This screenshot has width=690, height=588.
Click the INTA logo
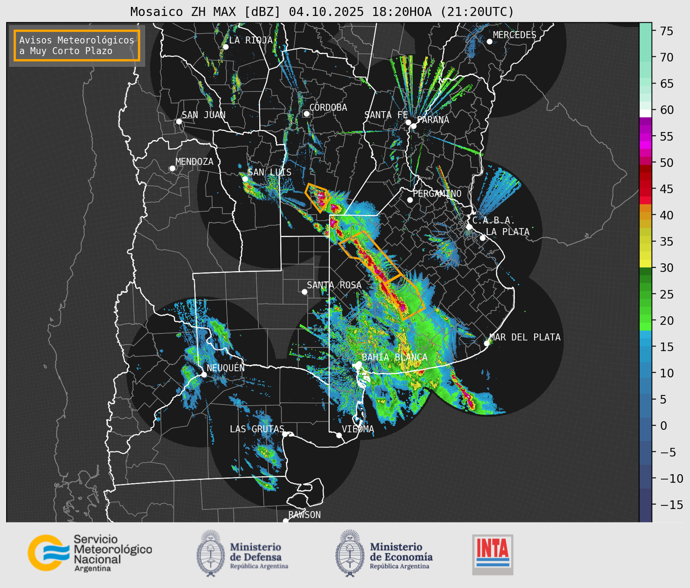click(x=492, y=554)
